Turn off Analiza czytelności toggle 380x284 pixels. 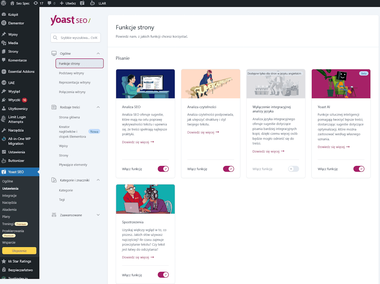228,169
